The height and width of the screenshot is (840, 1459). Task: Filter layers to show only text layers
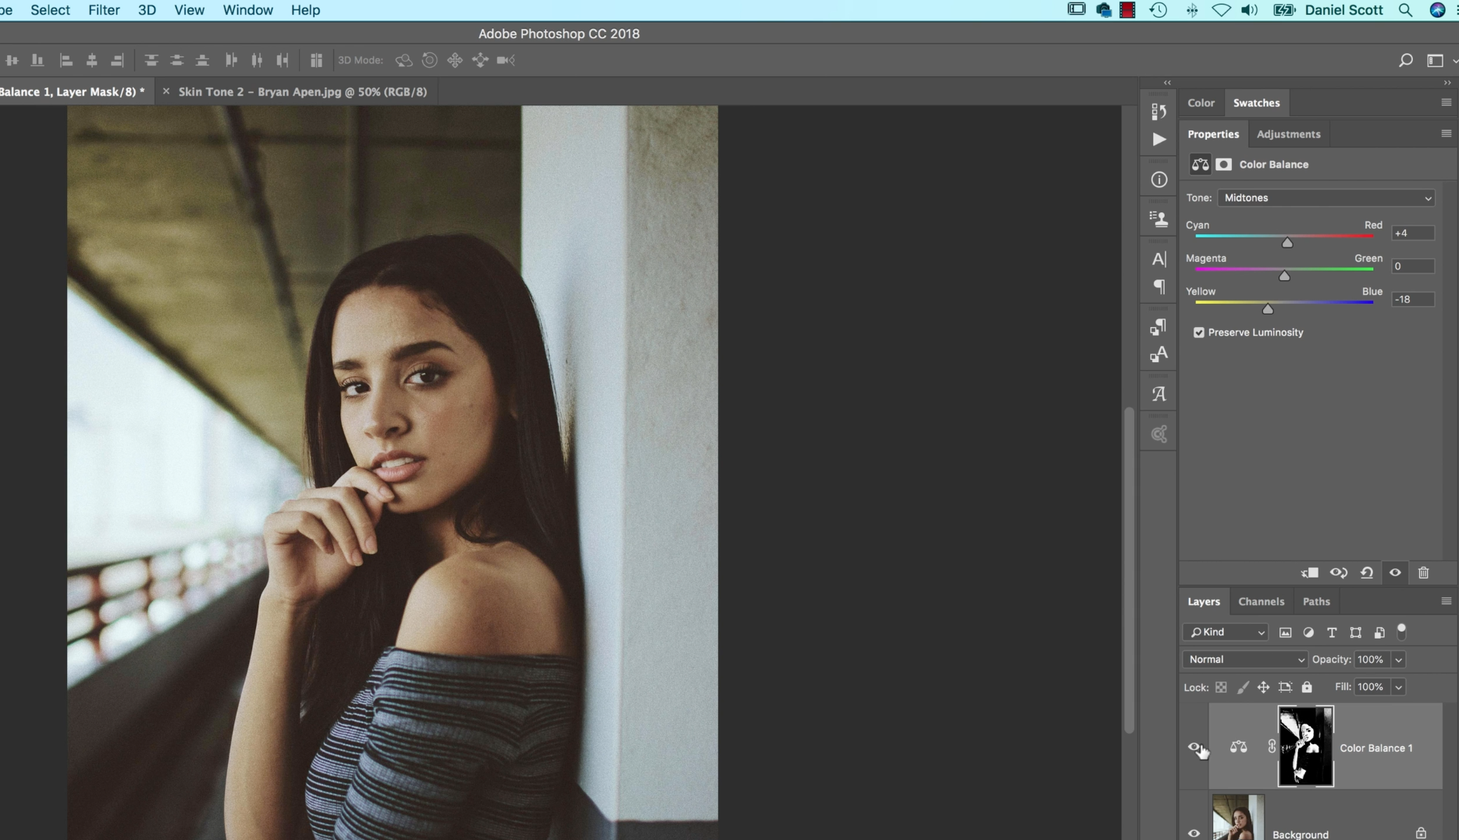1332,632
